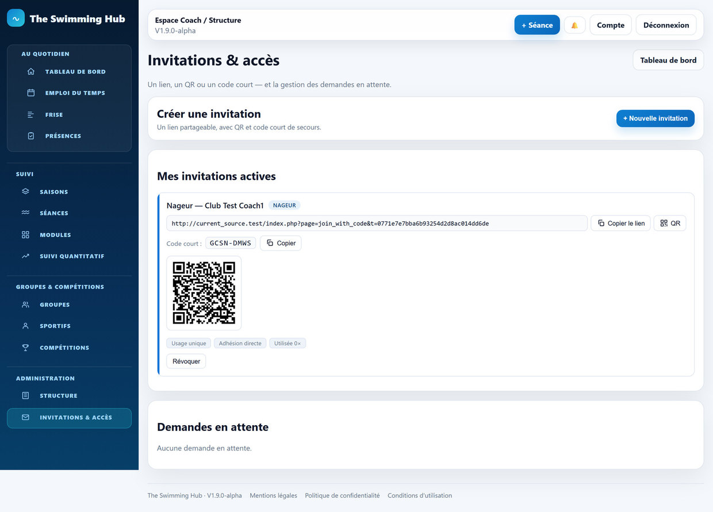The image size is (713, 512).
Task: Click the GCSN-DMWS short code
Action: (x=231, y=243)
